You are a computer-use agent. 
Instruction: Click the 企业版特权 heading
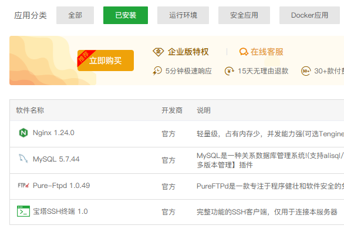point(188,52)
